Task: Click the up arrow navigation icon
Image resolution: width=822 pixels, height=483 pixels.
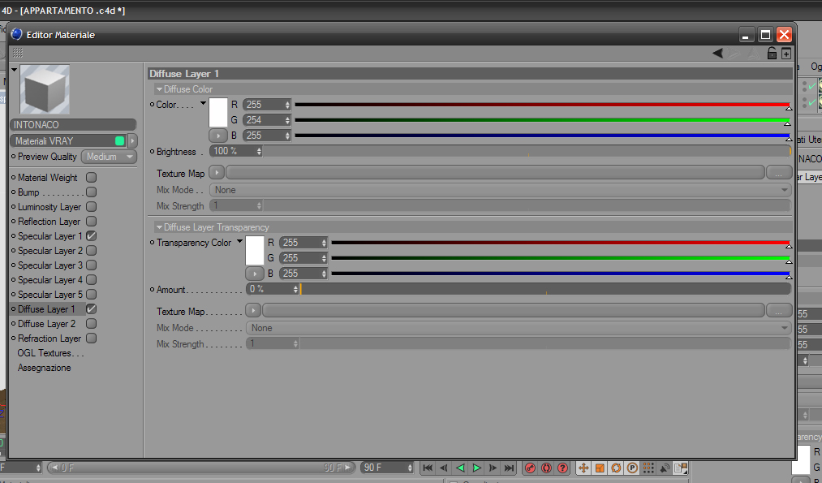Action: click(x=753, y=53)
